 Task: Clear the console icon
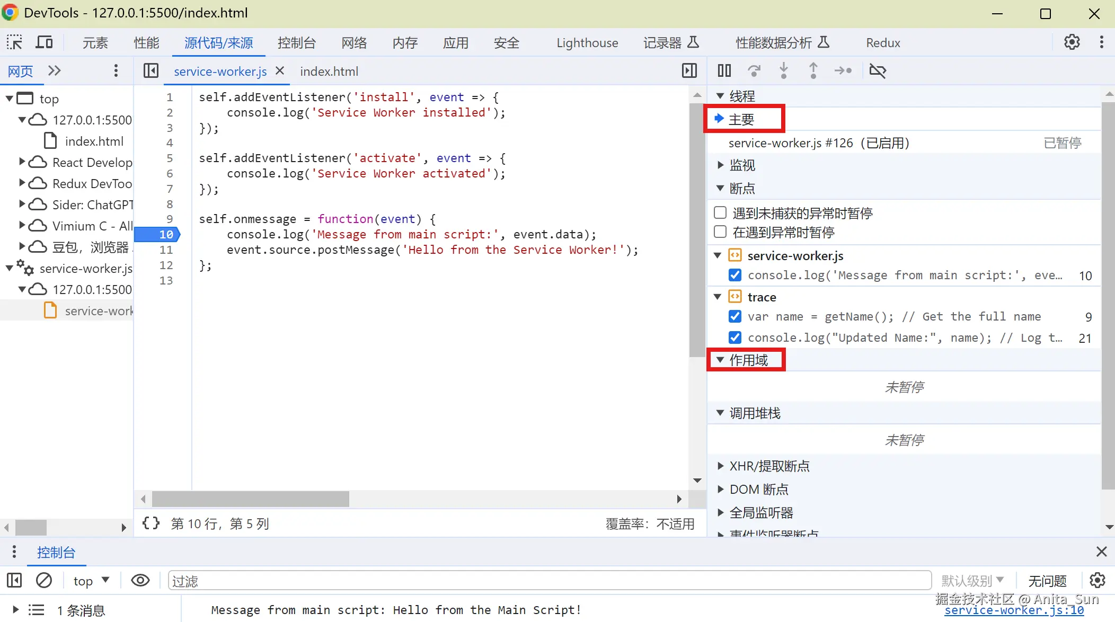coord(44,581)
